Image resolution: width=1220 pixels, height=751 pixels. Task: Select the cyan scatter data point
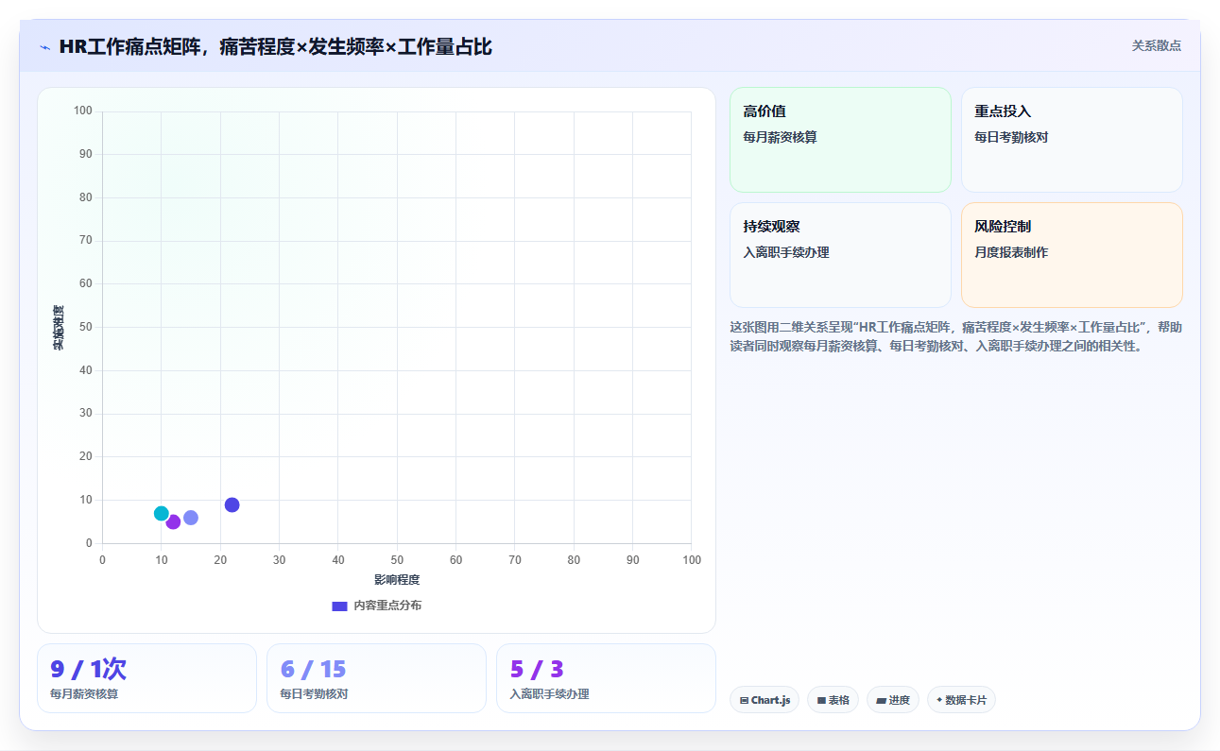(162, 514)
